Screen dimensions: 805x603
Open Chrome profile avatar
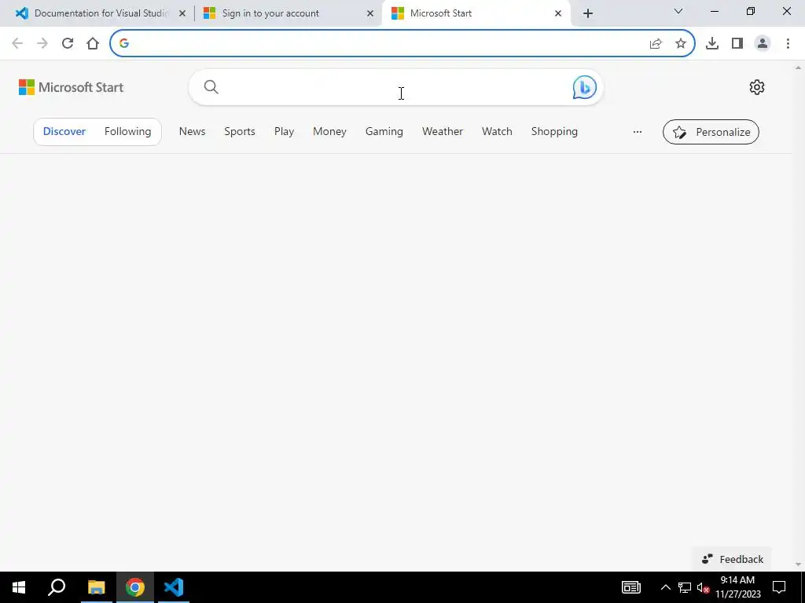tap(763, 43)
